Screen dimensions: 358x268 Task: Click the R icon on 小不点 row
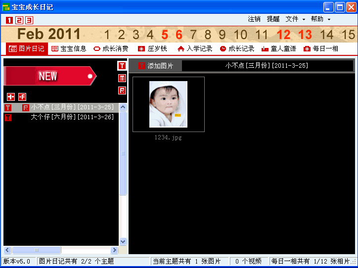click(25, 108)
